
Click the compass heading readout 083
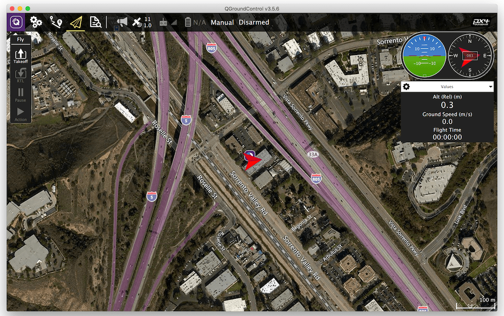tap(470, 56)
